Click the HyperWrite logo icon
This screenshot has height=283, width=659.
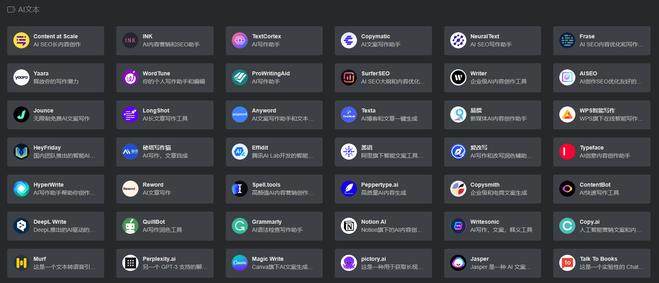coord(21,189)
